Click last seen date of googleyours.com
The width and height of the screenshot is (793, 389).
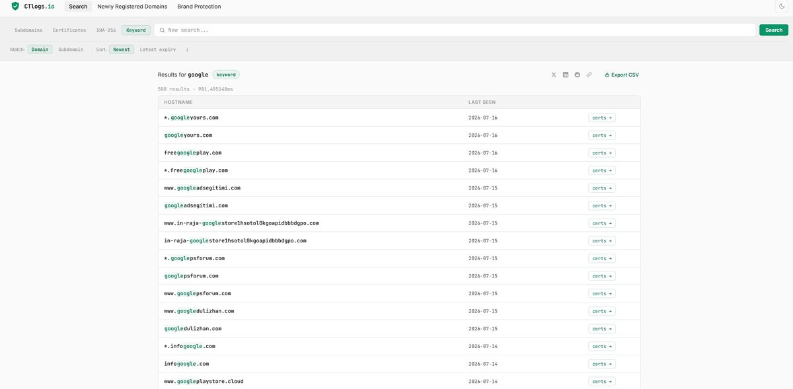coord(483,135)
